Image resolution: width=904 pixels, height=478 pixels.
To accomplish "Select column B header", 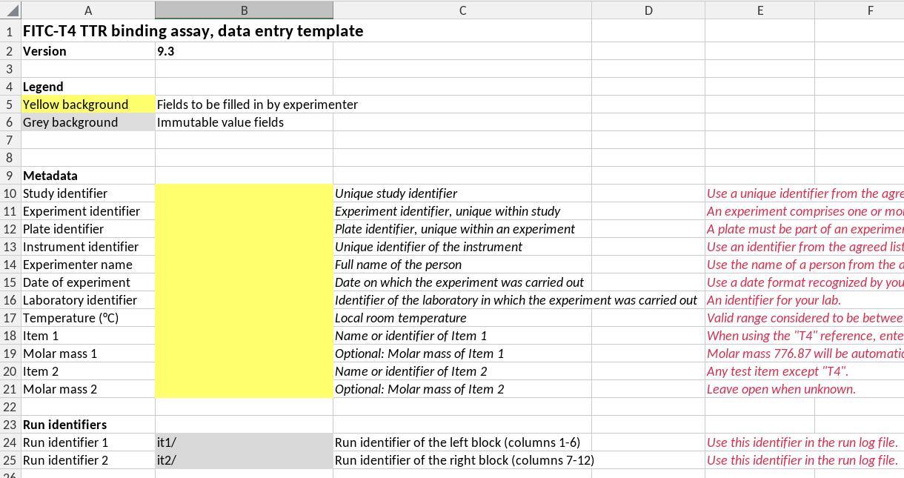I will 244,10.
